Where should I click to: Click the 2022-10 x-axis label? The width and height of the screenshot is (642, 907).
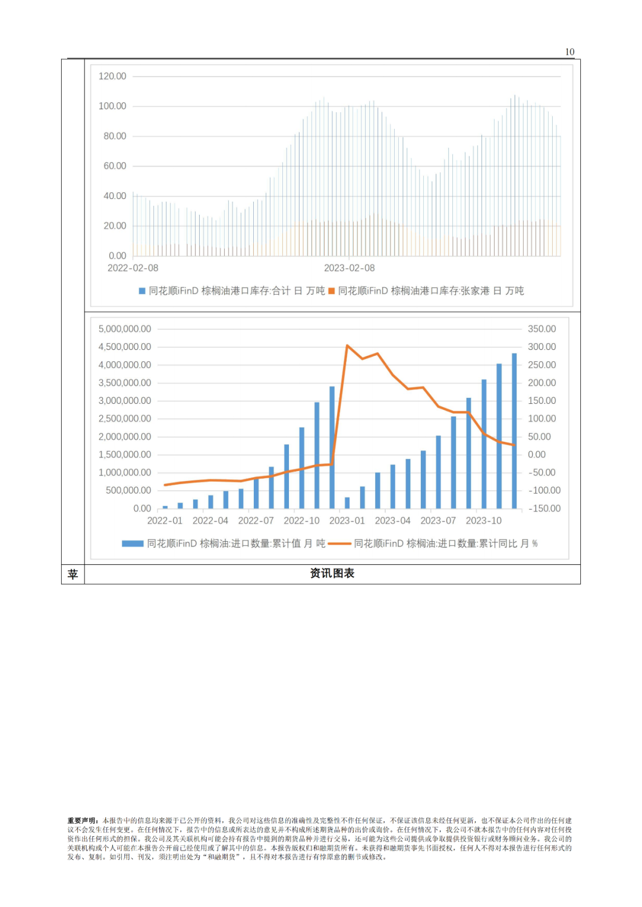[x=301, y=521]
